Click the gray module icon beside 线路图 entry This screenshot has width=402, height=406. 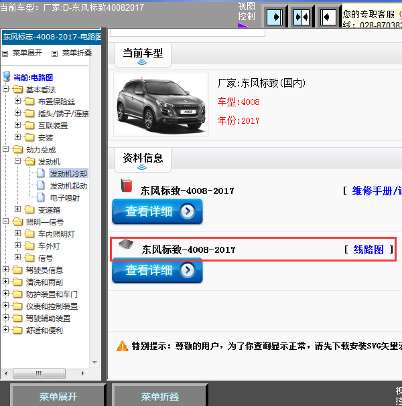126,244
